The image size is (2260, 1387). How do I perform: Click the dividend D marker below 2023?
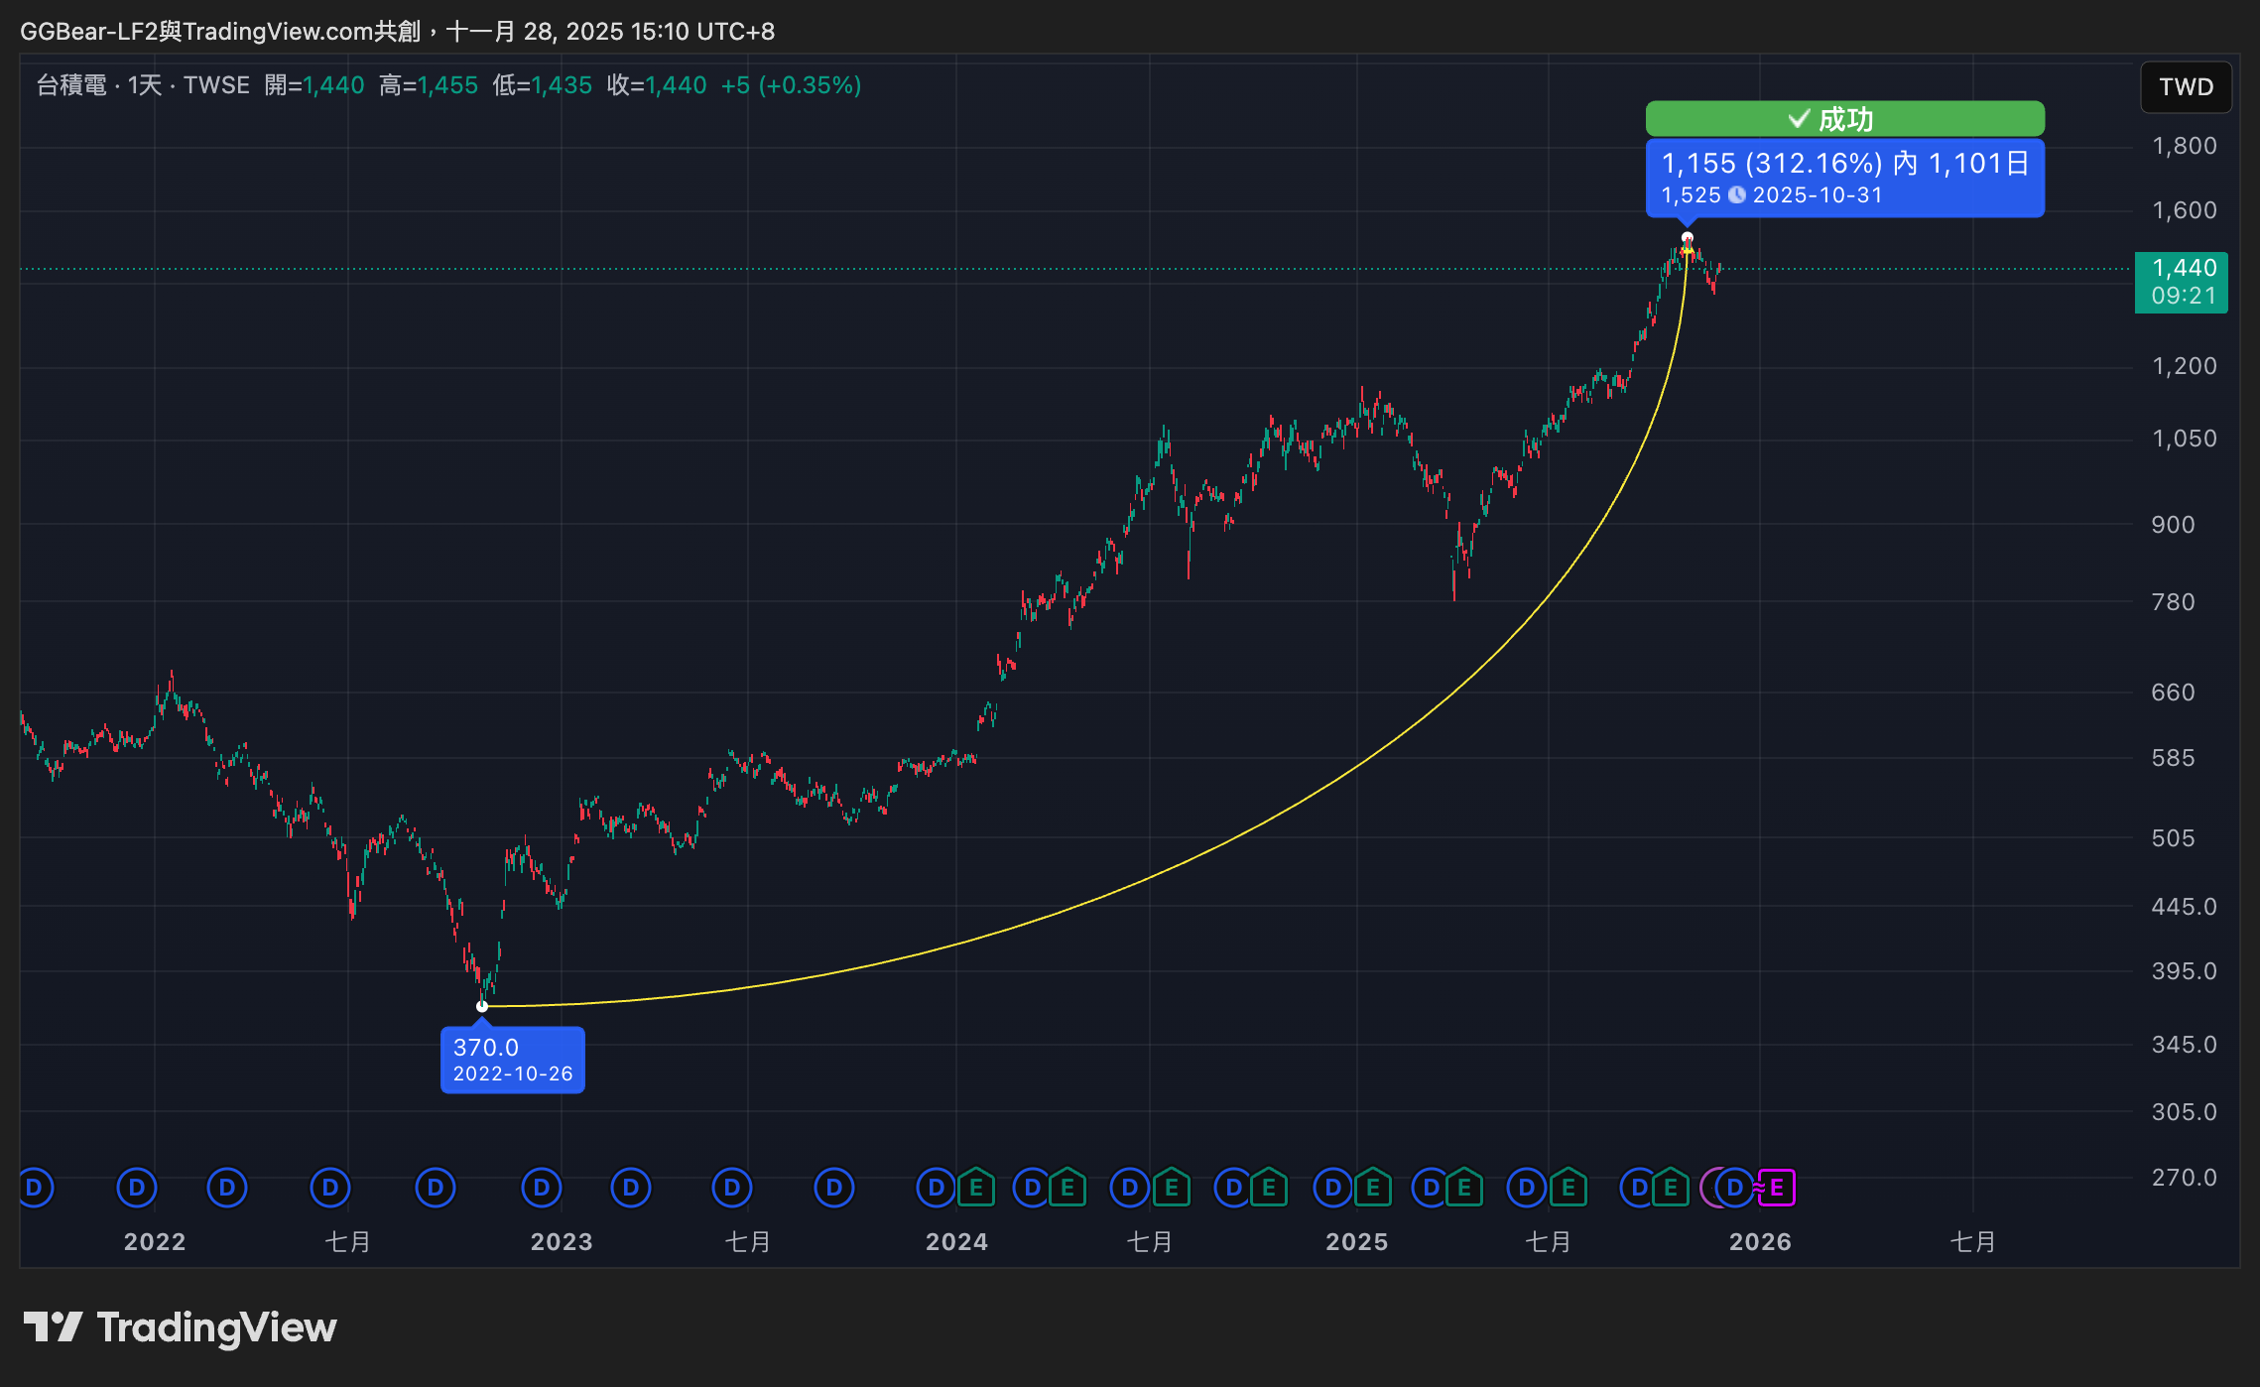click(x=542, y=1188)
